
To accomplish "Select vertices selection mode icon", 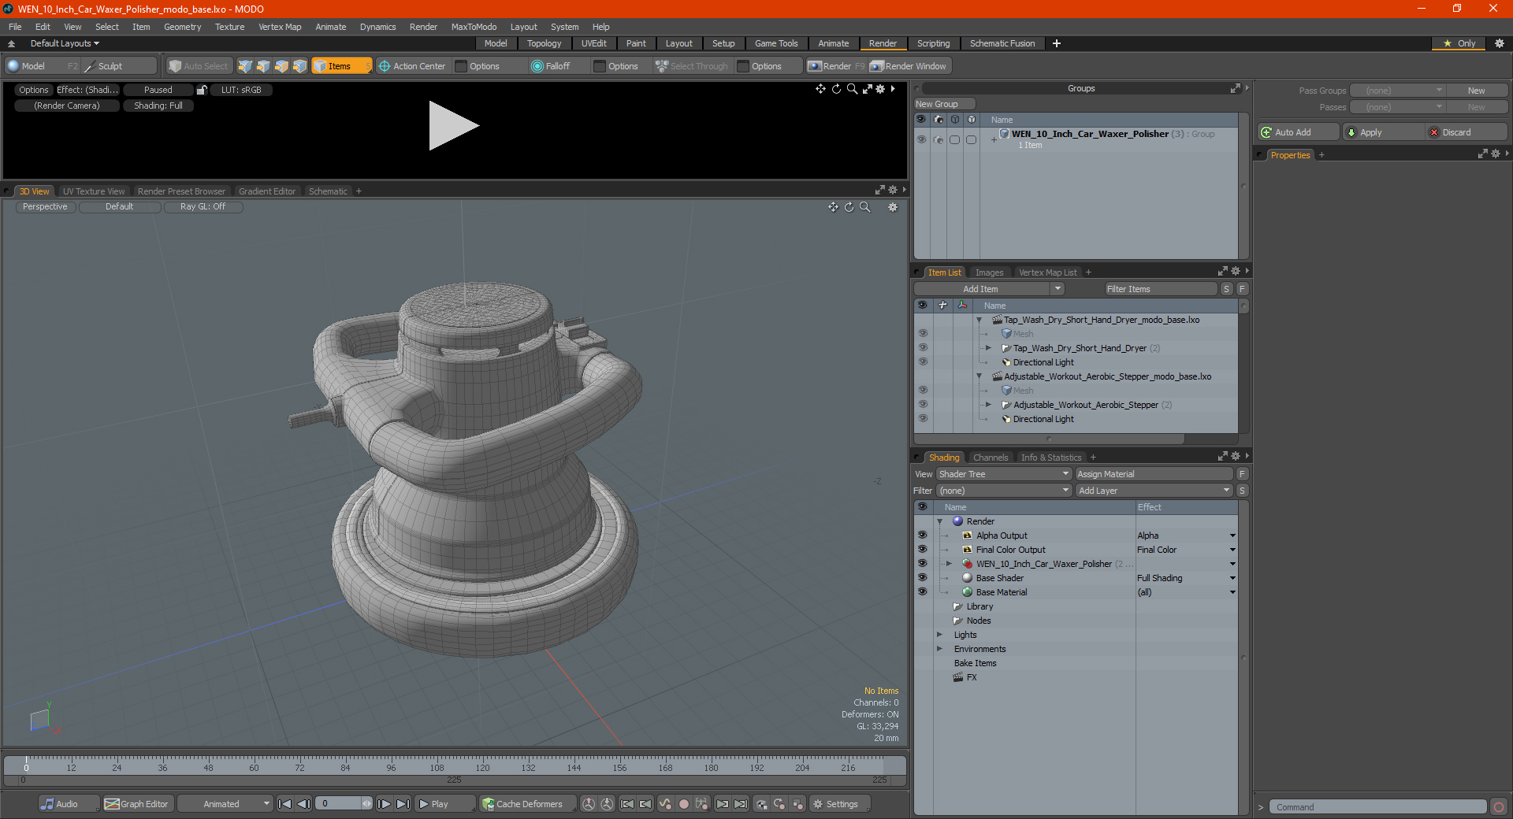I will (245, 66).
